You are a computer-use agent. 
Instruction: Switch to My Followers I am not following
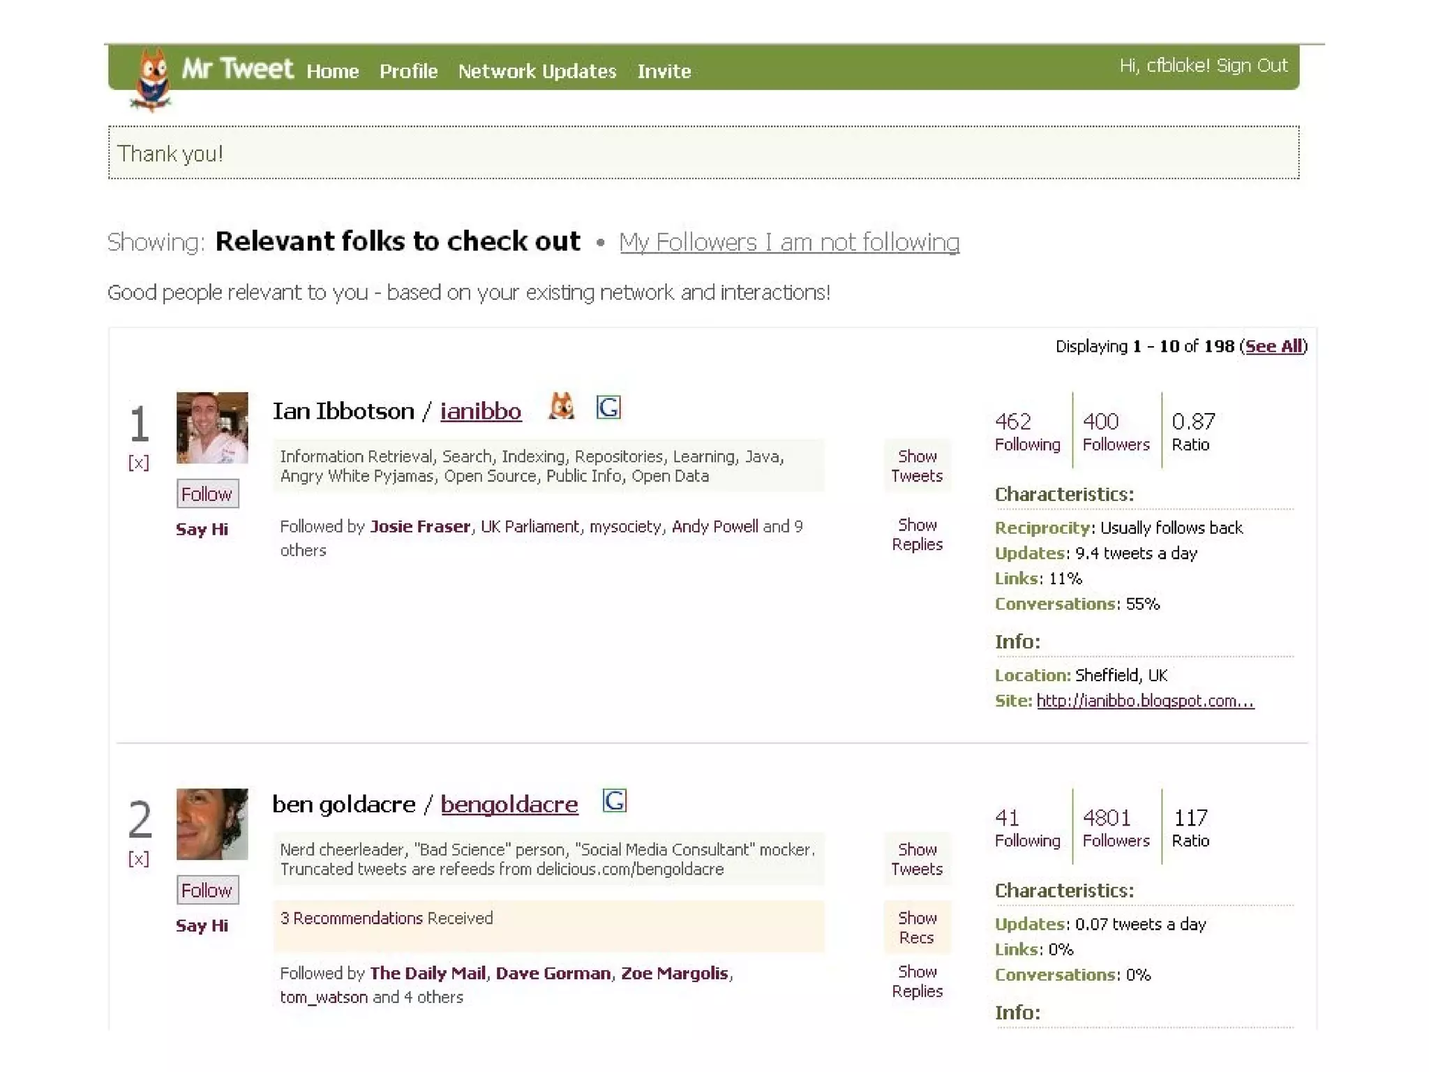point(789,242)
